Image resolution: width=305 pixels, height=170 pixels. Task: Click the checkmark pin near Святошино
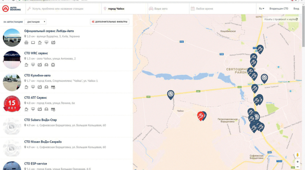point(264,78)
